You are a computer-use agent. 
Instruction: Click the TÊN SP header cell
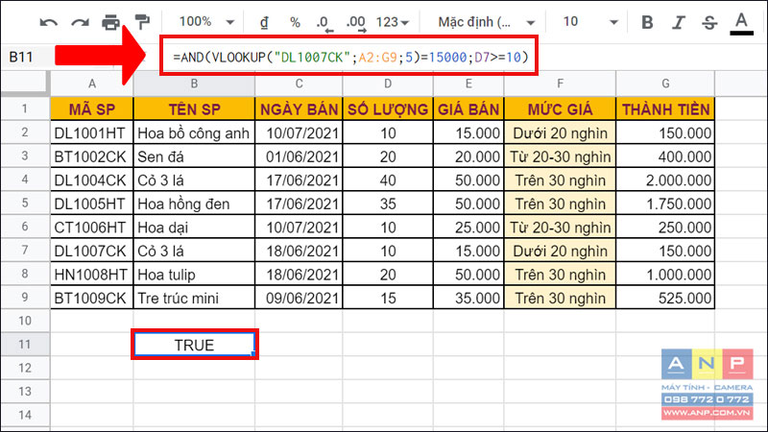(x=195, y=109)
